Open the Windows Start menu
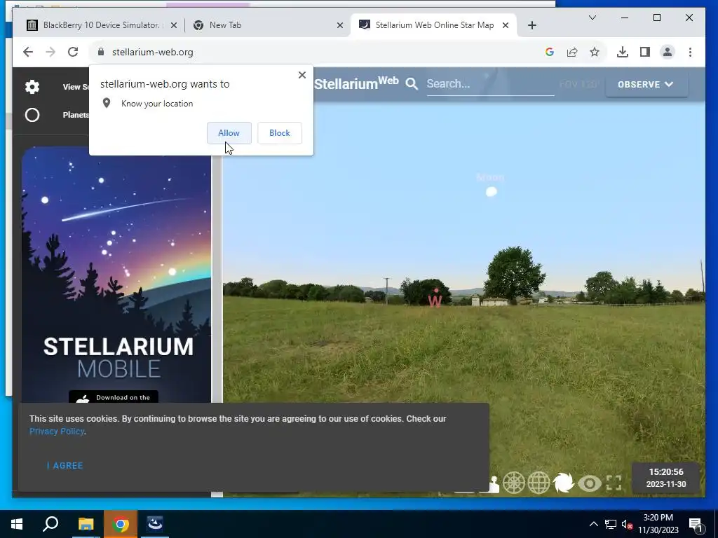 click(x=17, y=524)
